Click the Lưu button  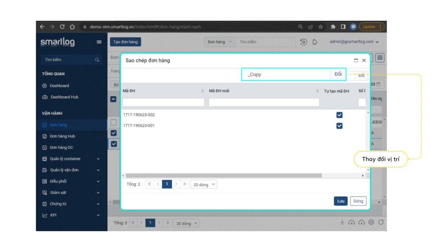(341, 201)
